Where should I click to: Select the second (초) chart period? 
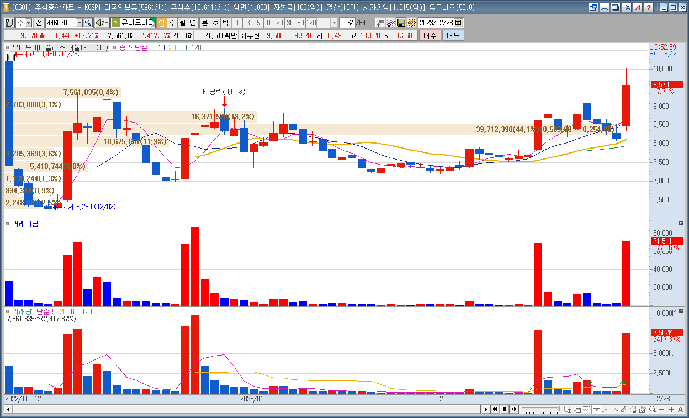215,23
